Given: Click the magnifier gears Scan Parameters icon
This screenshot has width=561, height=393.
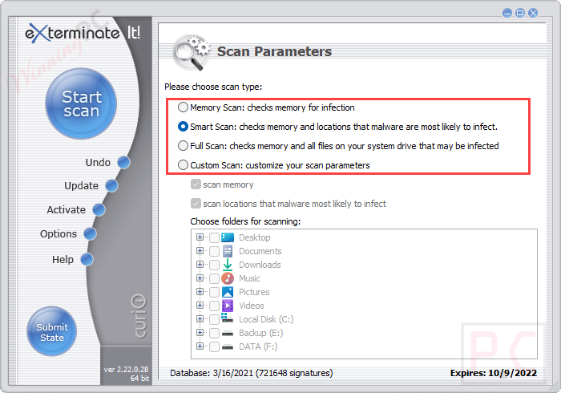Looking at the screenshot, I should click(x=192, y=52).
